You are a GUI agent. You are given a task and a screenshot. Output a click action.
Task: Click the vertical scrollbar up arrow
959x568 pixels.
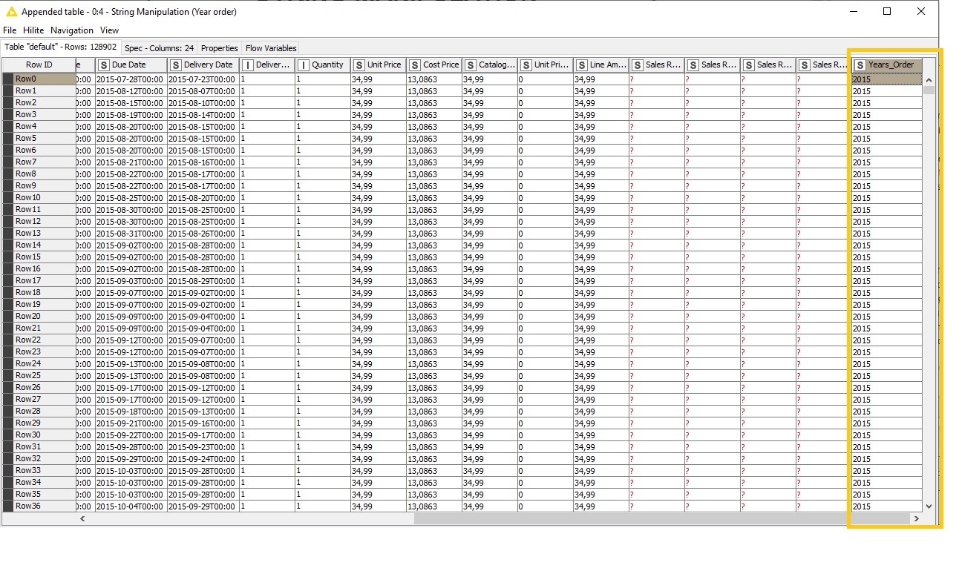point(929,80)
